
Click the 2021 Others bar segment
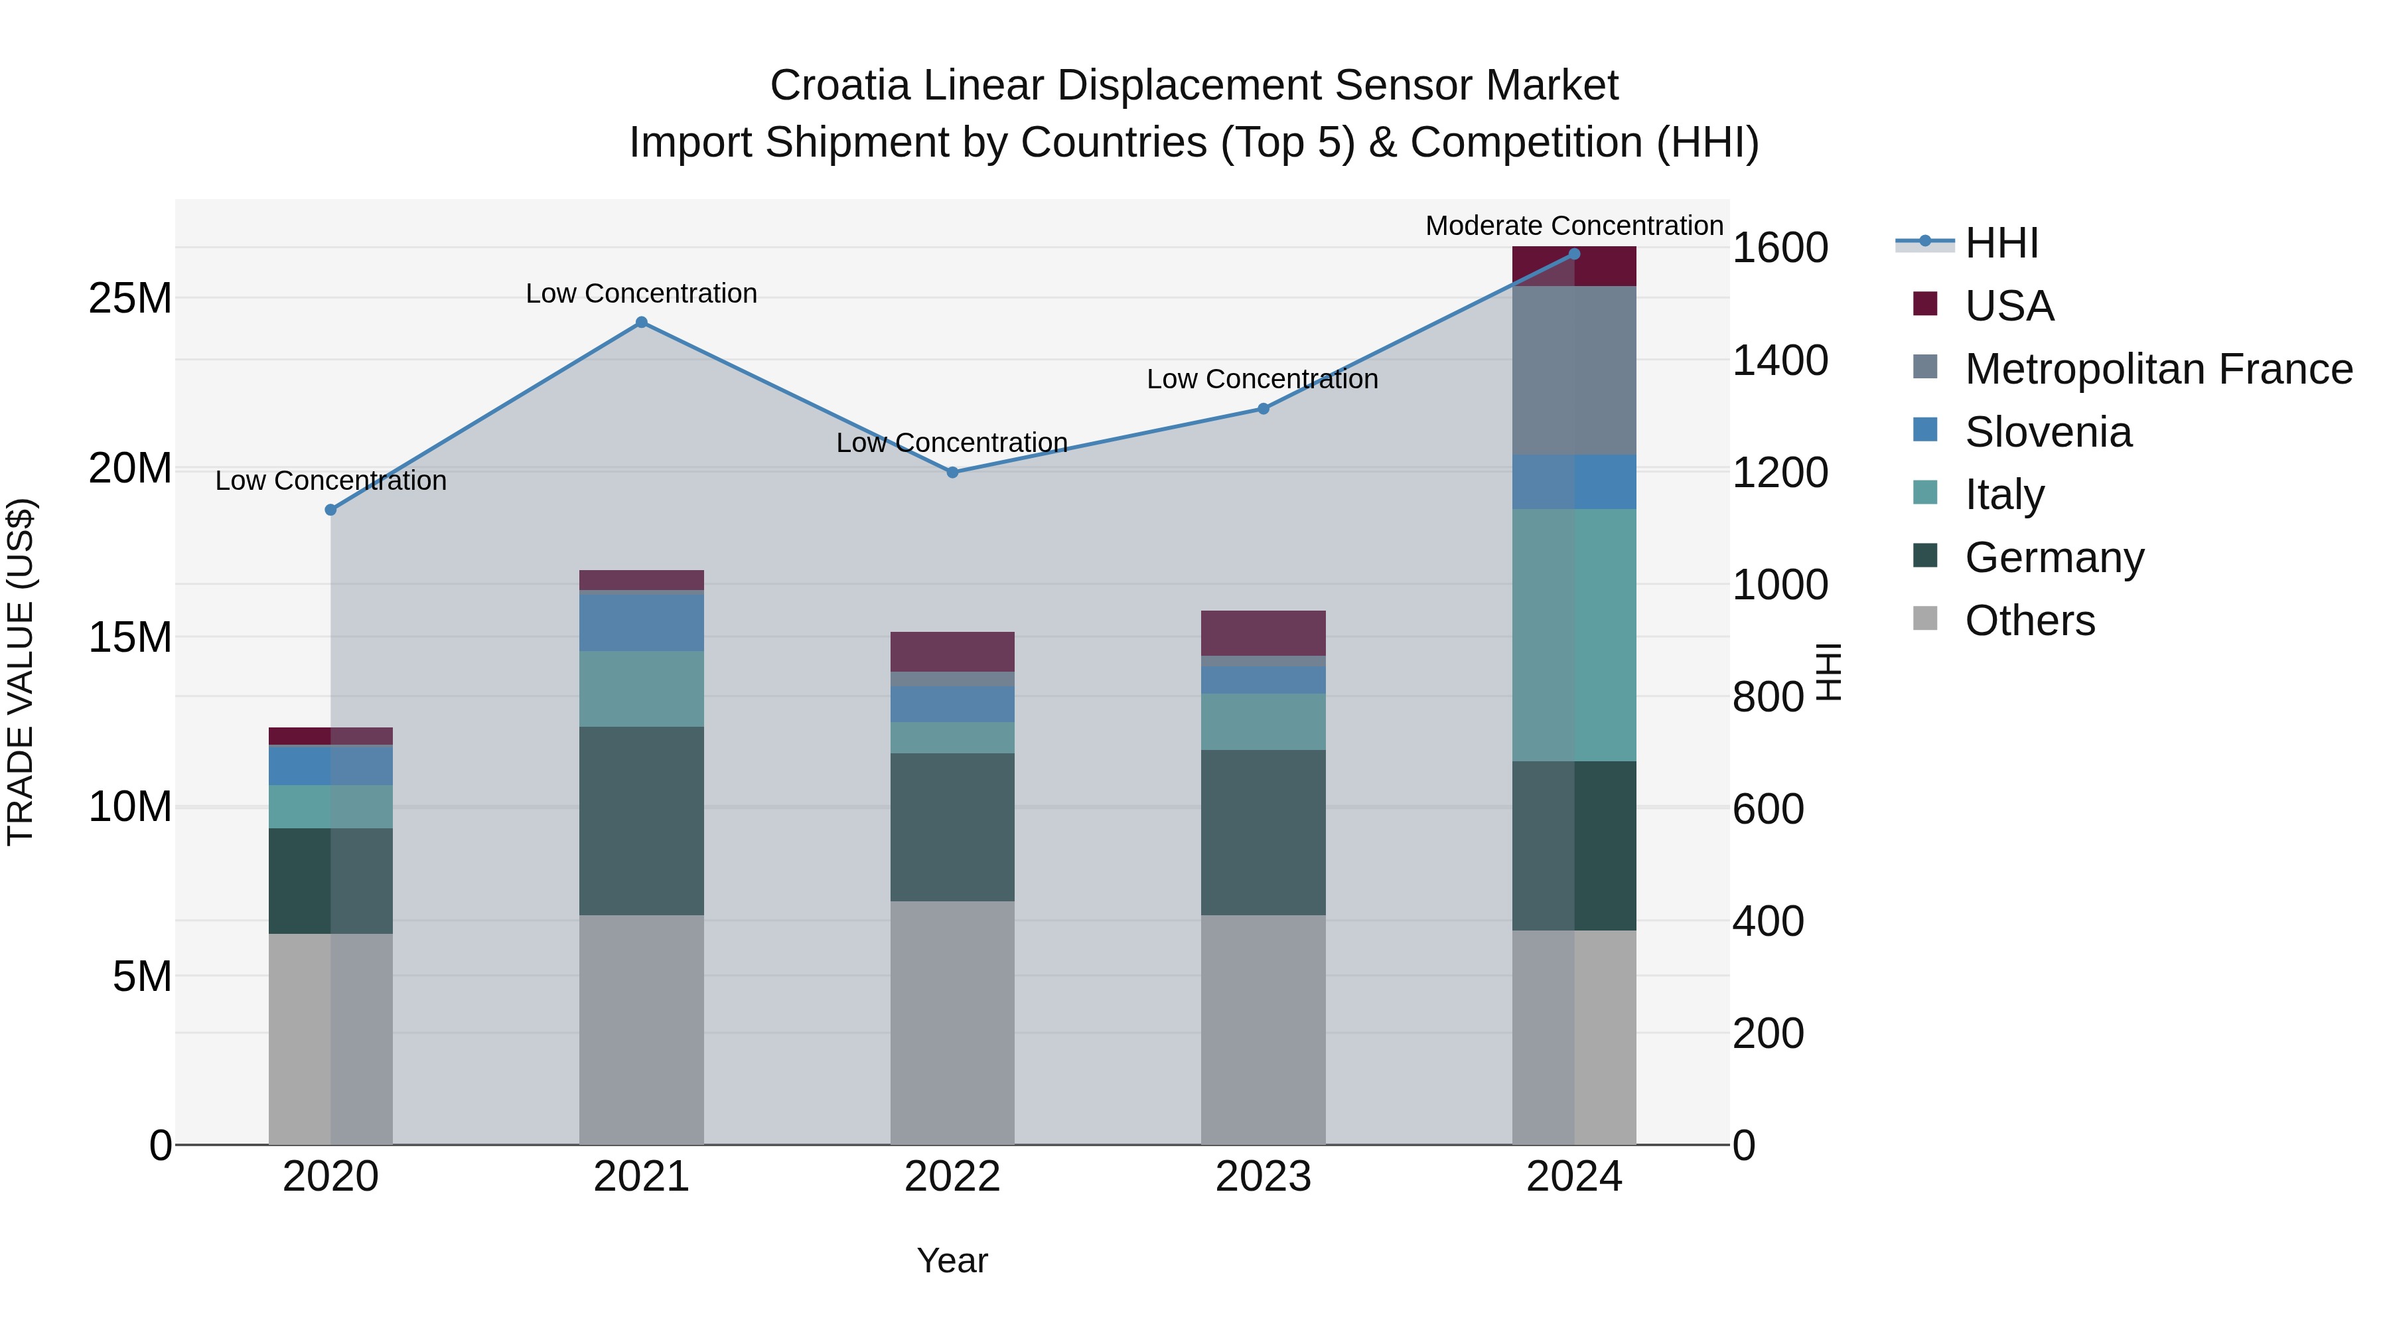tap(642, 1029)
